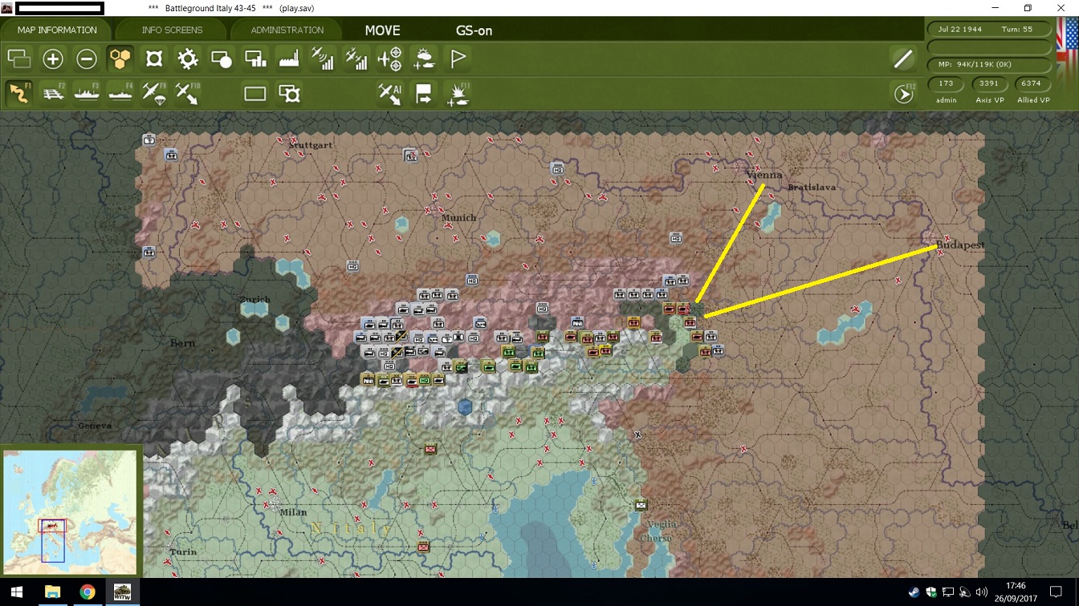
Task: Click the GS-on indicator
Action: [474, 30]
